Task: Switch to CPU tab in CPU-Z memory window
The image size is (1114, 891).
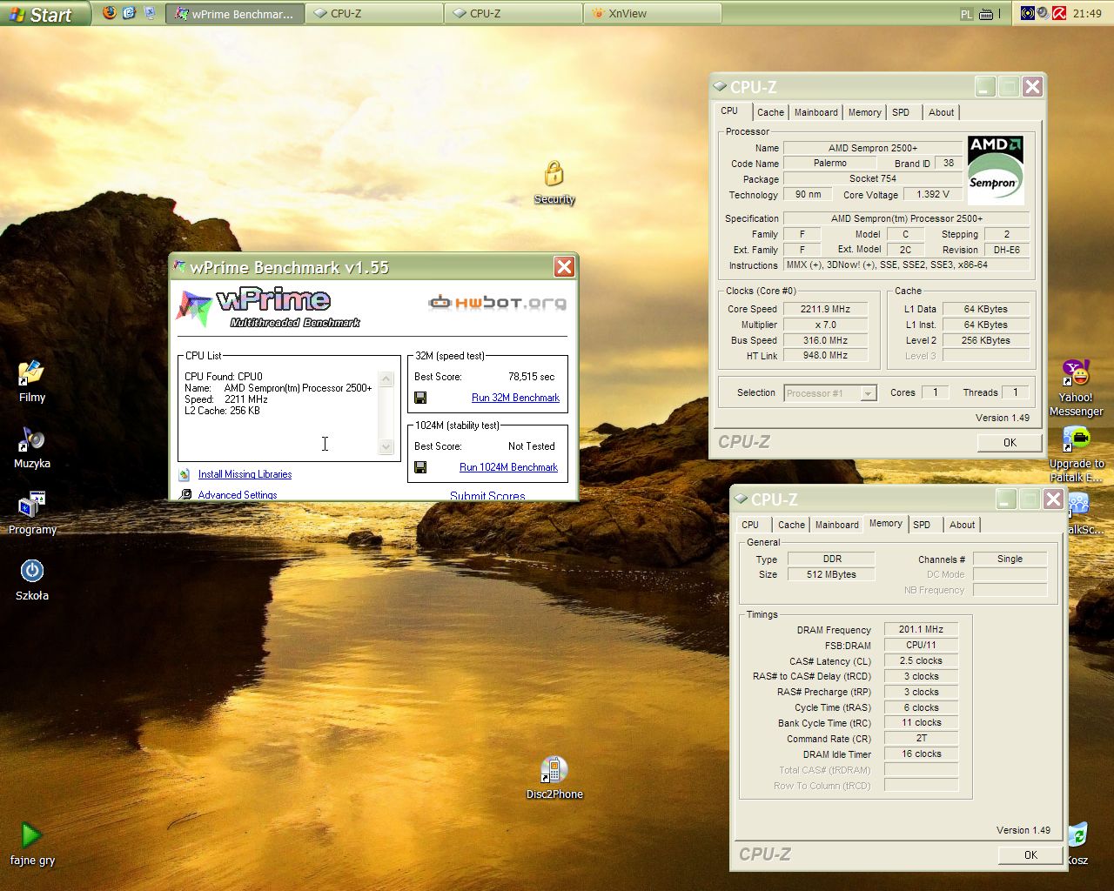Action: 750,525
